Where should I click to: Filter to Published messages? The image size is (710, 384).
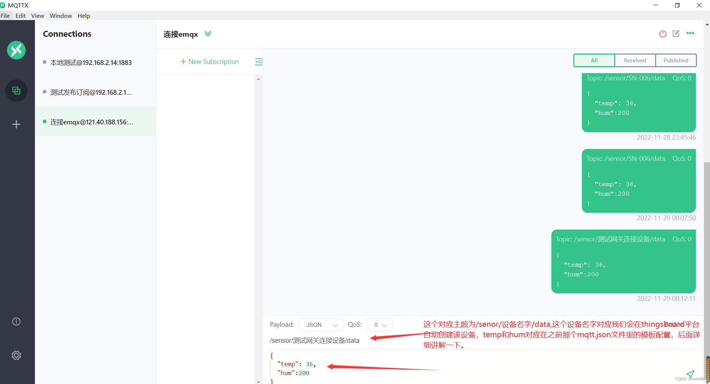676,61
